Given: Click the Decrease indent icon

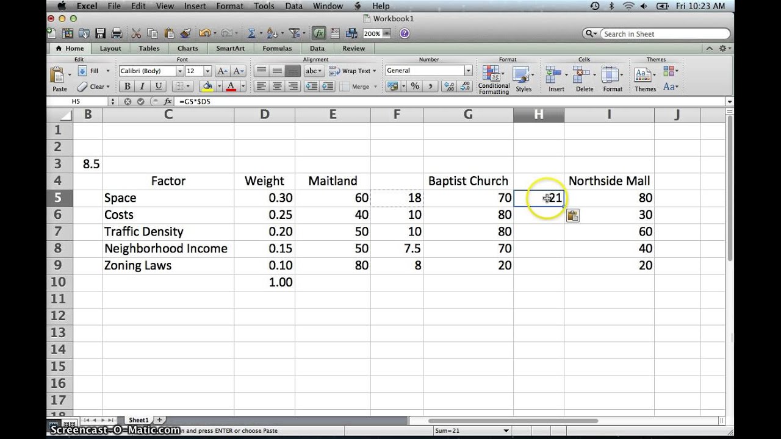Looking at the screenshot, I should (x=312, y=87).
